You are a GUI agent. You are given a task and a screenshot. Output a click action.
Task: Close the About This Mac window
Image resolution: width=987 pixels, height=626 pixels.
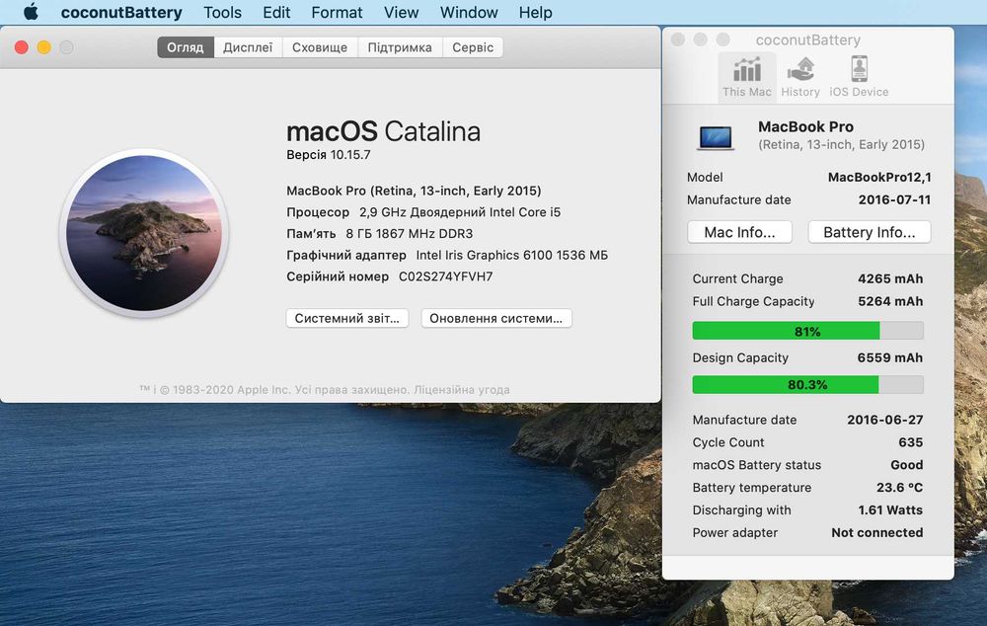22,47
